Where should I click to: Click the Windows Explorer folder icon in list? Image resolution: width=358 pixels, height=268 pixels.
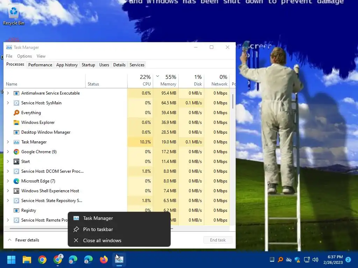click(x=16, y=122)
